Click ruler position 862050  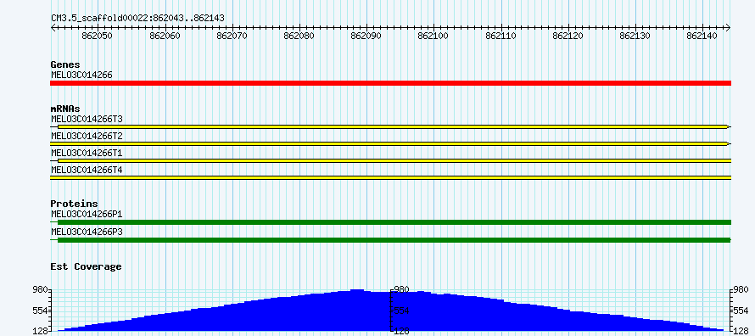coord(98,36)
